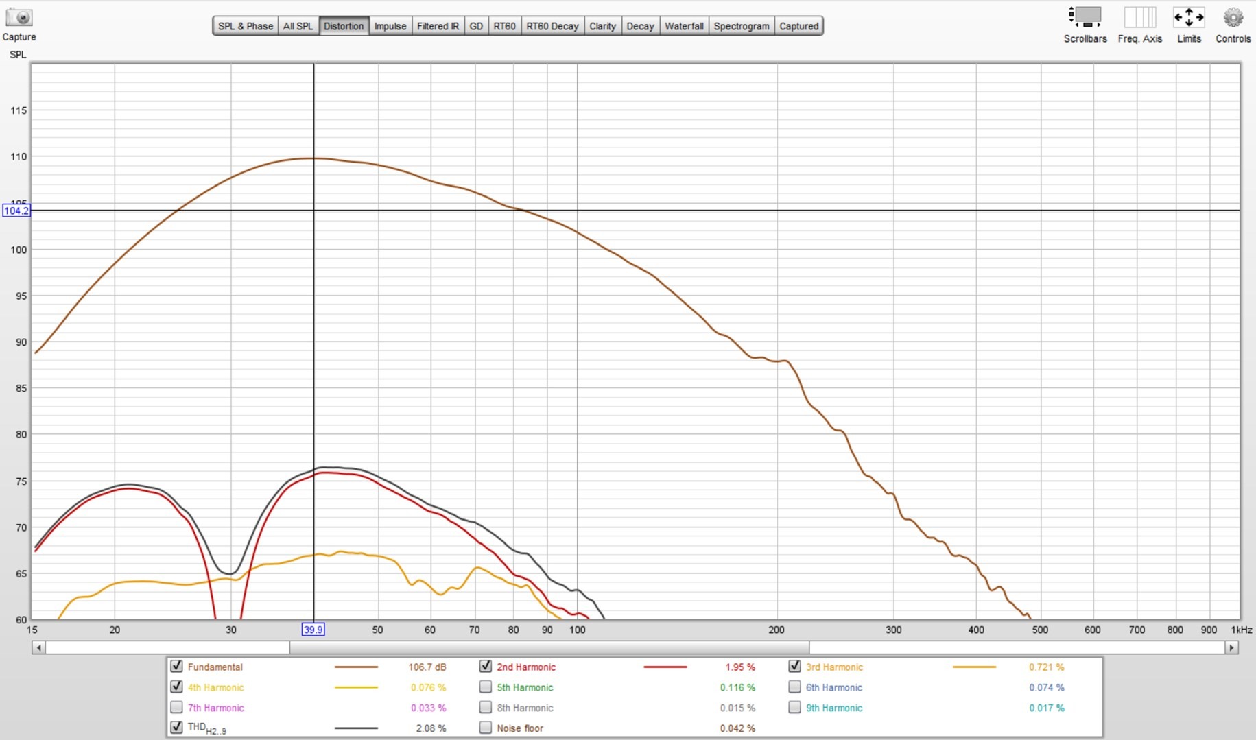Open the RT60 tab
This screenshot has height=740, width=1256.
point(504,26)
